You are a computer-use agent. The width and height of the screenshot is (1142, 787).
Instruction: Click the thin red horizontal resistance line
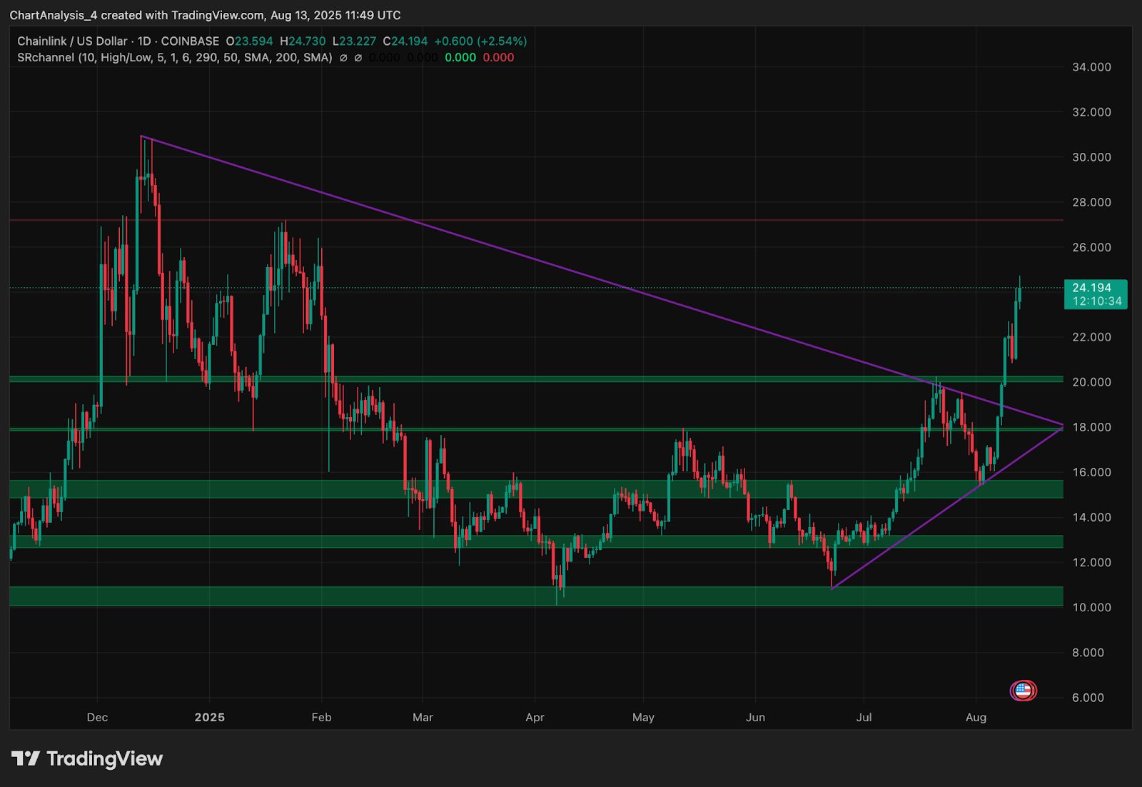(500, 220)
